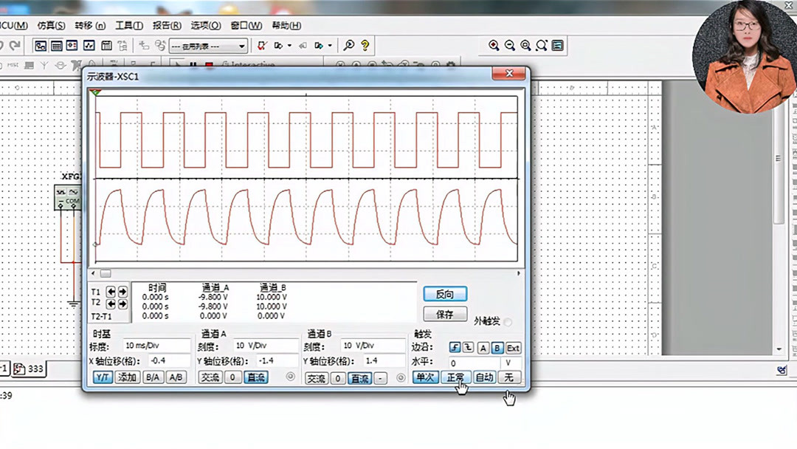797x449 pixels.
Task: Expand the probe dropdown arrow on toolbar
Action: pyautogui.click(x=288, y=45)
